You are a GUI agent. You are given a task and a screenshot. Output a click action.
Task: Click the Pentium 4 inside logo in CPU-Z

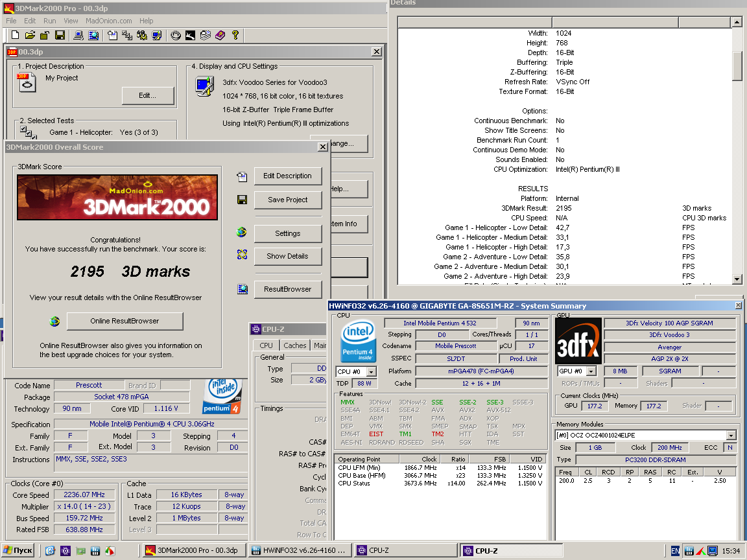pos(222,396)
